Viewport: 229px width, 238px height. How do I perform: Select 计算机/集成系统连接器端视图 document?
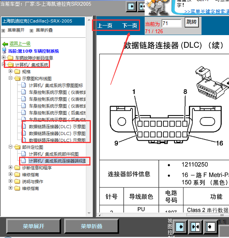click(x=57, y=161)
